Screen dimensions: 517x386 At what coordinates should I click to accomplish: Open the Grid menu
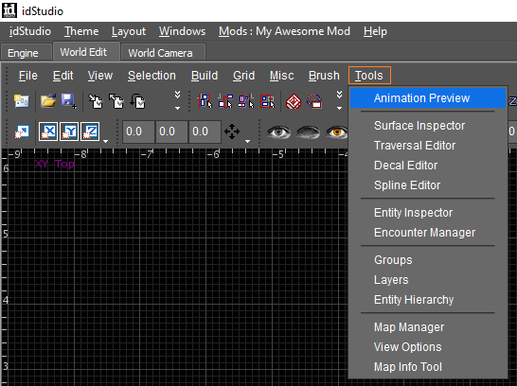point(244,76)
